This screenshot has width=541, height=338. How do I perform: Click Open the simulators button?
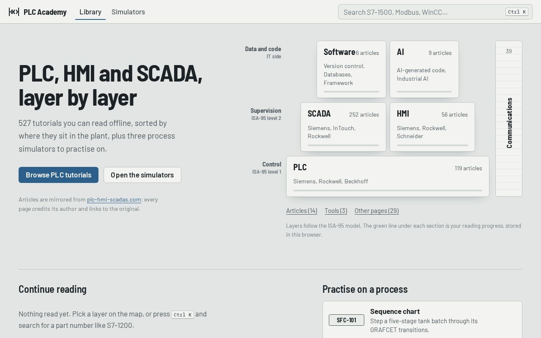tap(142, 175)
